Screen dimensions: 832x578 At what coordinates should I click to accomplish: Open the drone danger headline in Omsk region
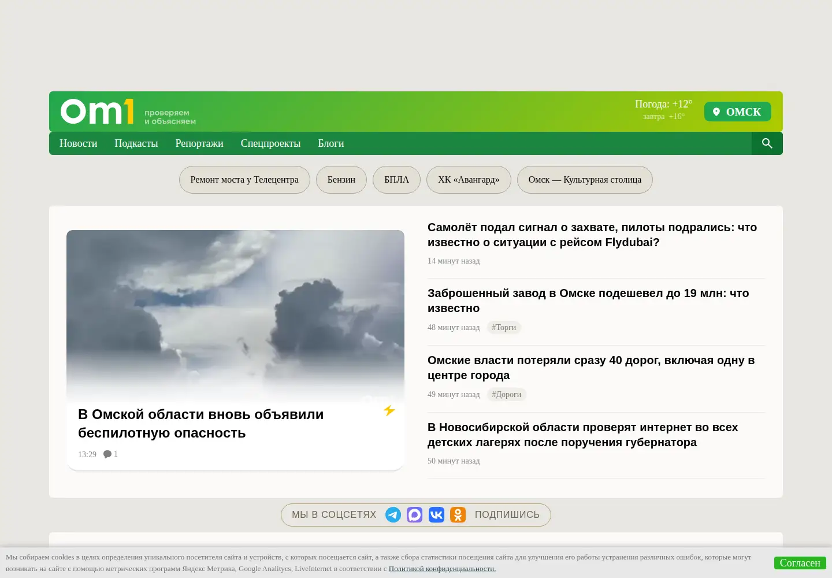(201, 424)
